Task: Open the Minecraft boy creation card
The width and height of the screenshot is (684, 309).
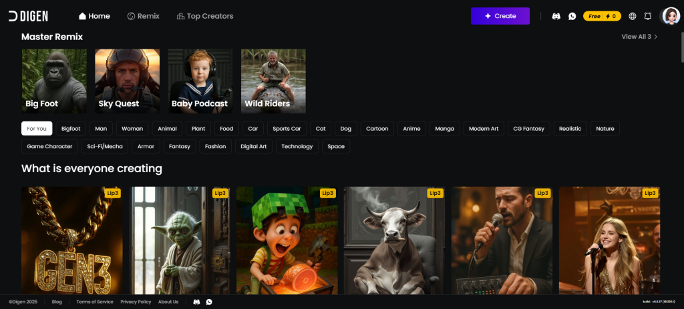Action: pyautogui.click(x=287, y=240)
